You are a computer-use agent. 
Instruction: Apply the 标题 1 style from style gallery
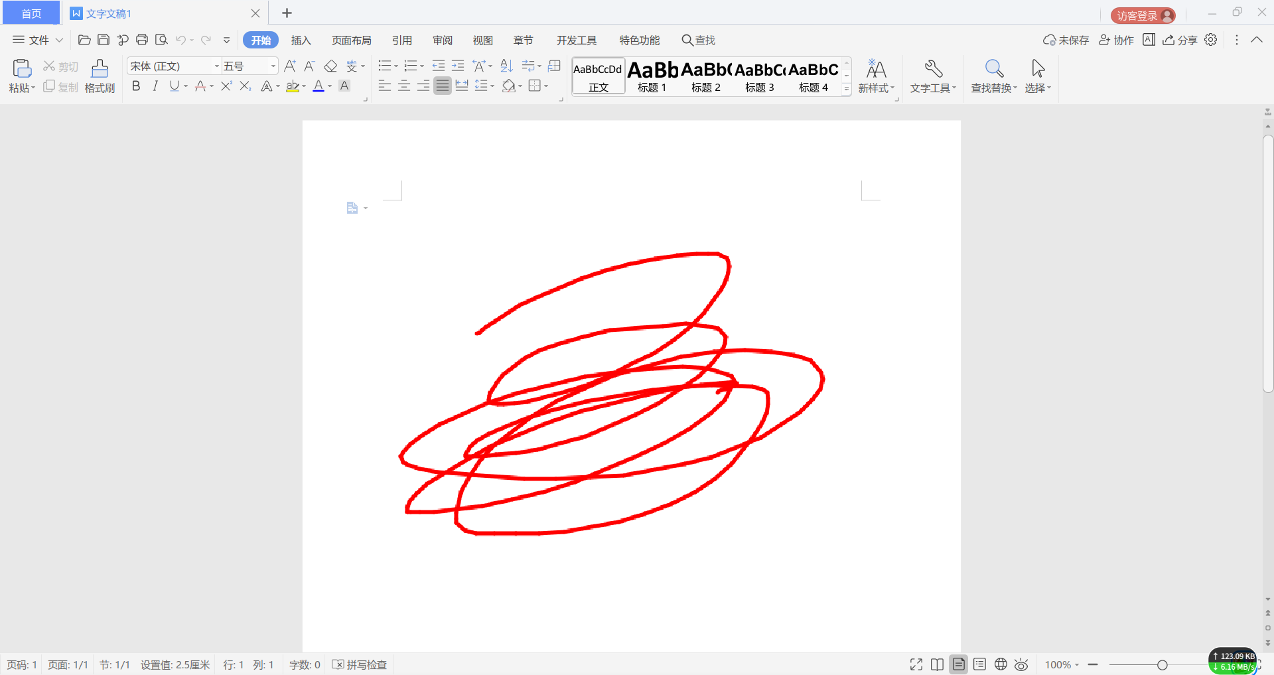(x=652, y=75)
